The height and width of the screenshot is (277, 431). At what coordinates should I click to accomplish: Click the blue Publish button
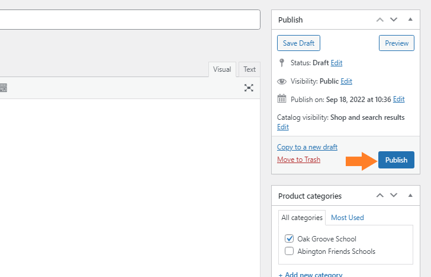pos(396,160)
